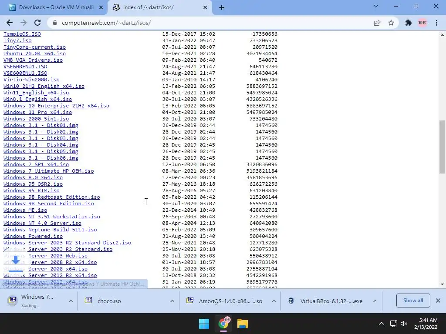
Task: Click the Windows_Neptune_Build_5111.iso link
Action: point(50,230)
